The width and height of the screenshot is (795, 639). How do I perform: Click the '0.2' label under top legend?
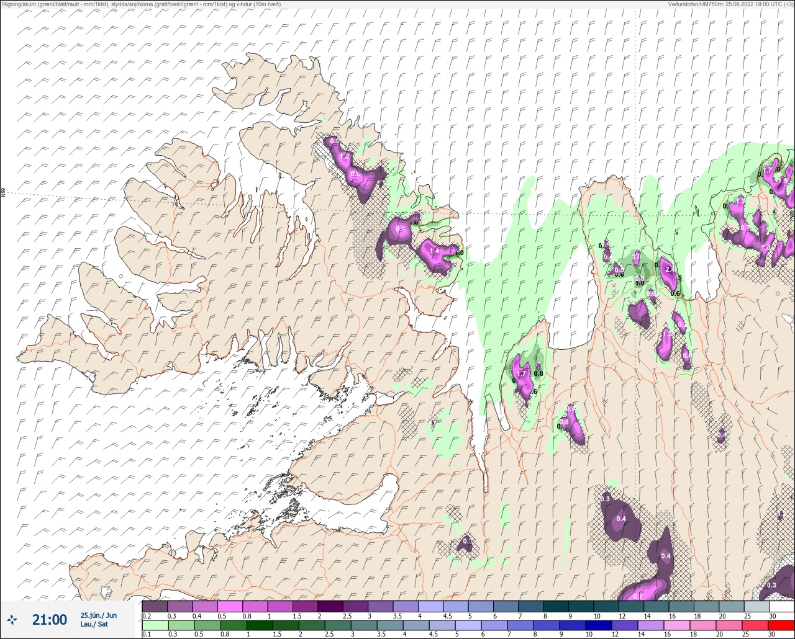(147, 615)
